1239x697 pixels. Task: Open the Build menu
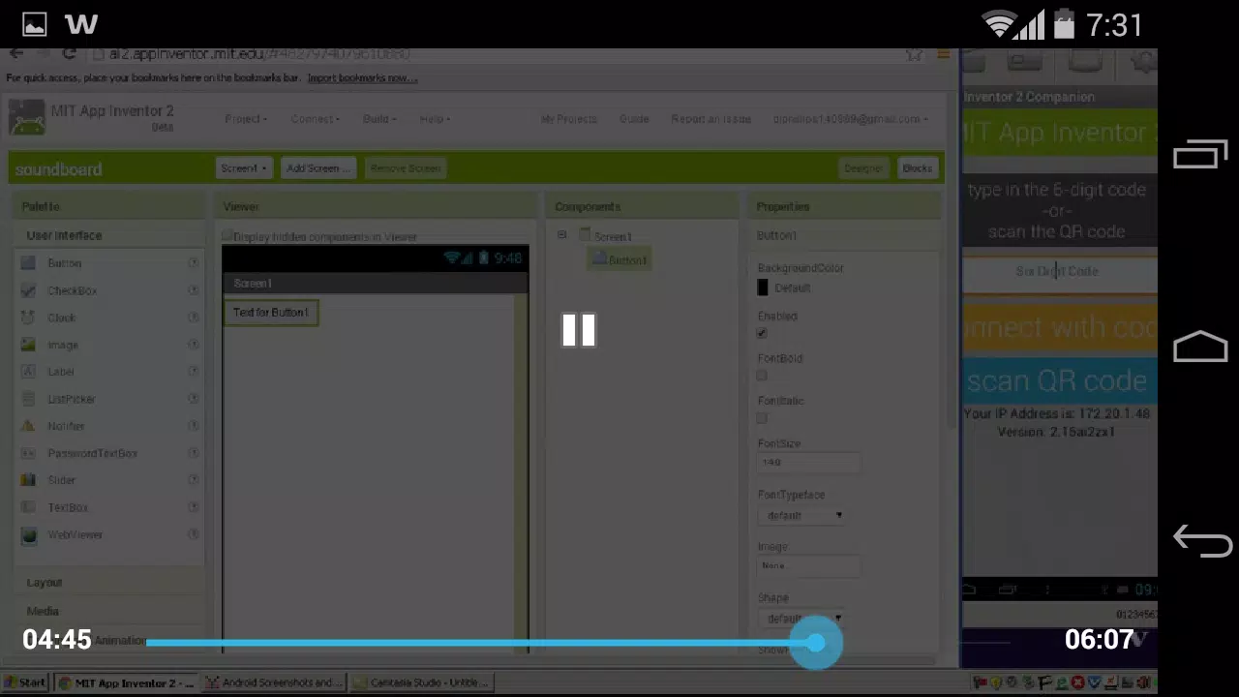[x=379, y=119]
